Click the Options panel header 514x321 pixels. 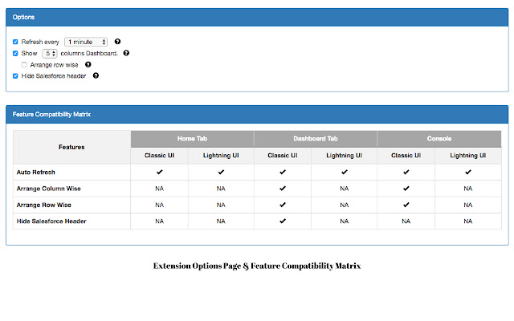pyautogui.click(x=257, y=18)
